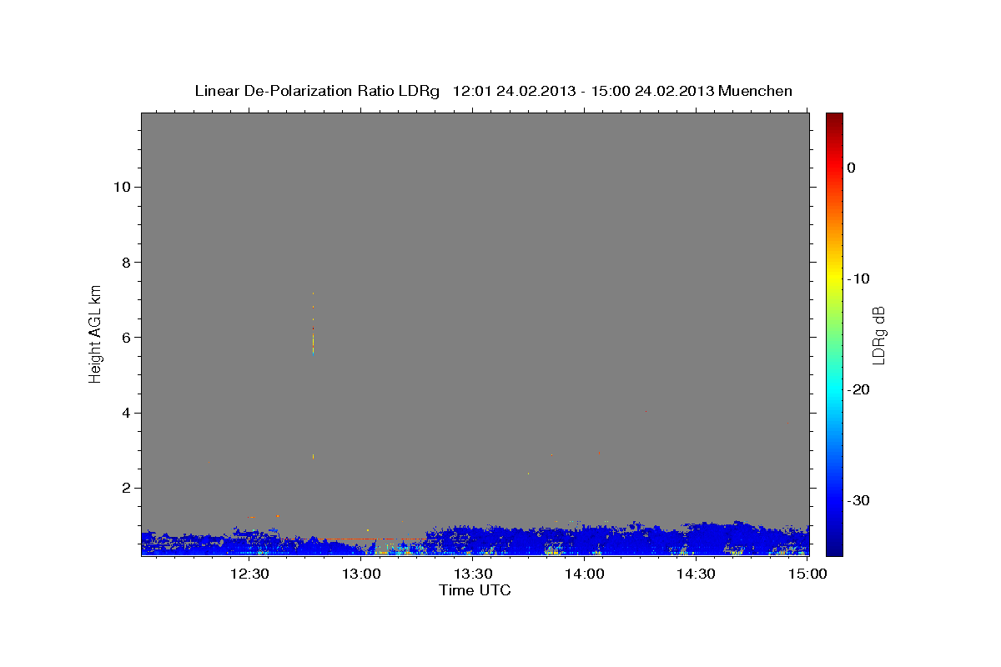
Task: Click the '12:30' time tick label
Action: 249,574
